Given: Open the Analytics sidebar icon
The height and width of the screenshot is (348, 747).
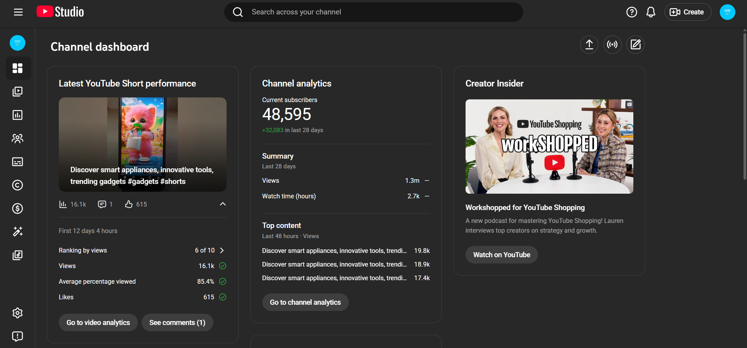Looking at the screenshot, I should 18,115.
